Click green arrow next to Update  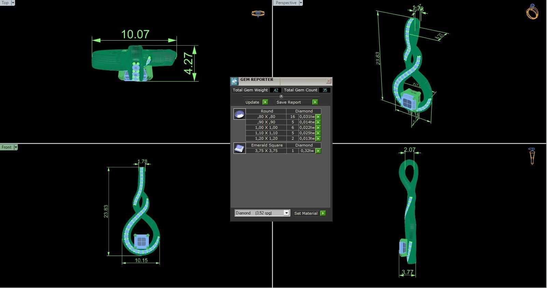click(265, 102)
